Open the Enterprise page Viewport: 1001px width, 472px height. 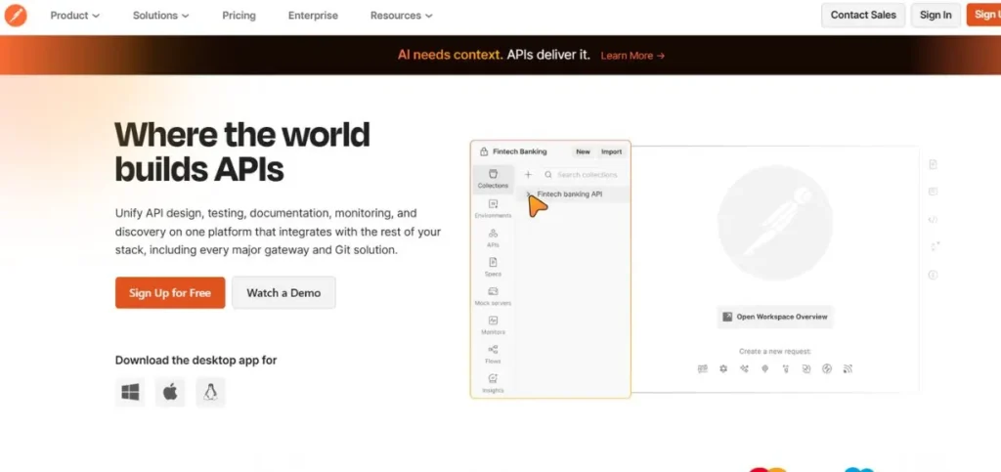point(313,16)
